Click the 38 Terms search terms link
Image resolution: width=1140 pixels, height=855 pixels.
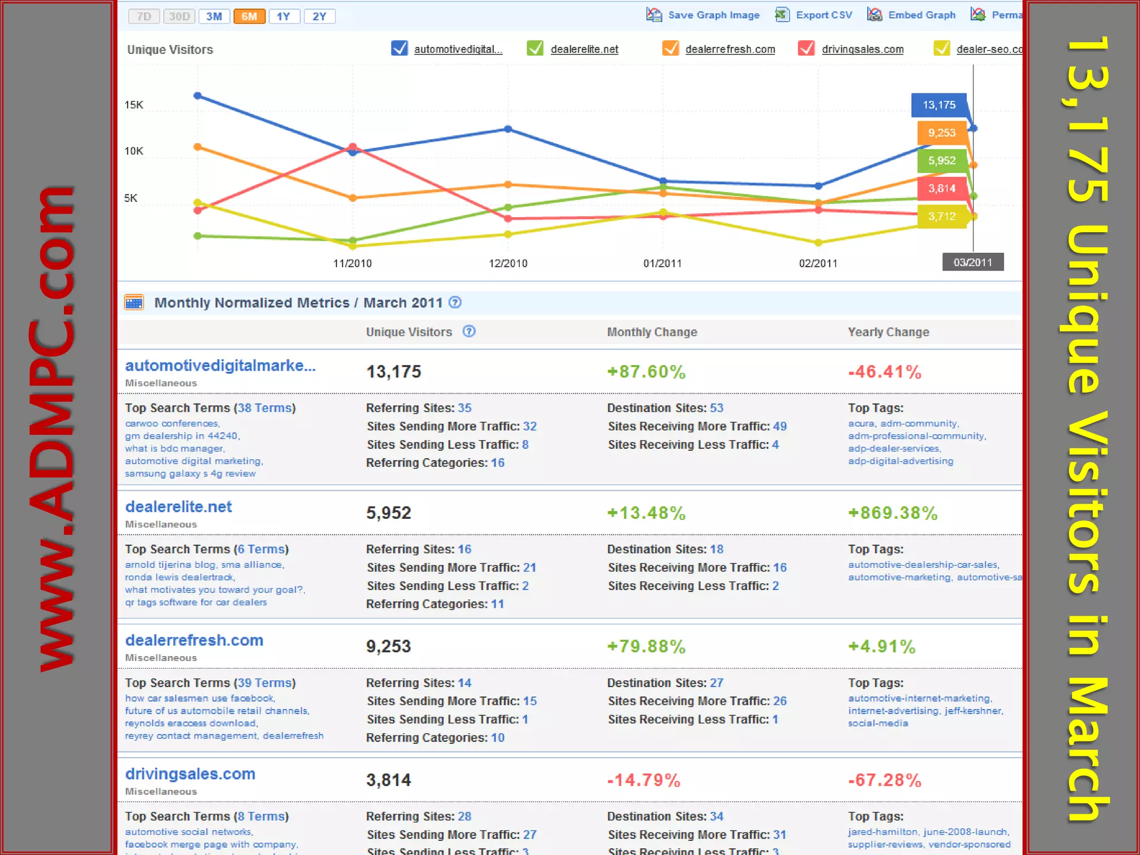tap(264, 408)
